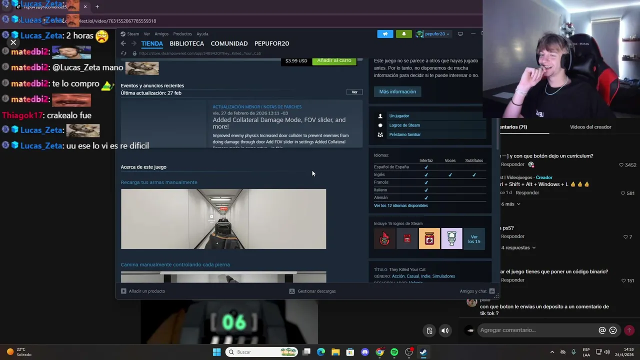This screenshot has width=640, height=360.
Task: Open Task View in taskbar
Action: pos(306,352)
